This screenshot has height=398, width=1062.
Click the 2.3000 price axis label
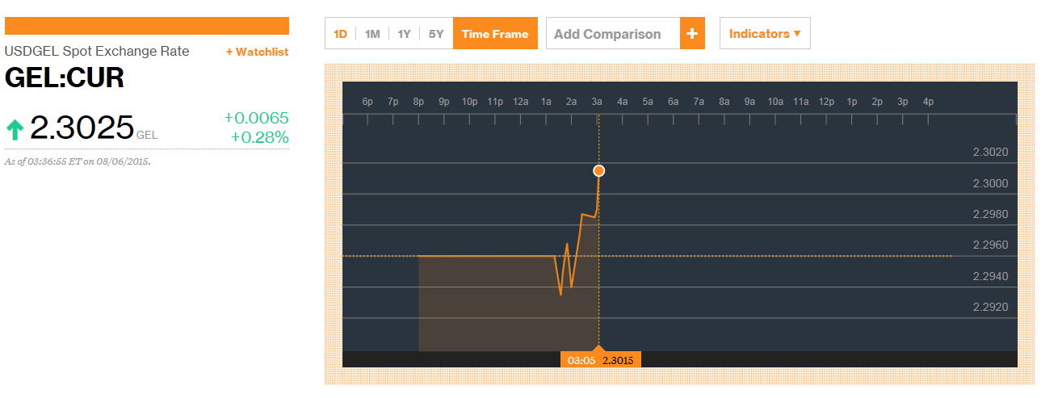click(x=990, y=183)
